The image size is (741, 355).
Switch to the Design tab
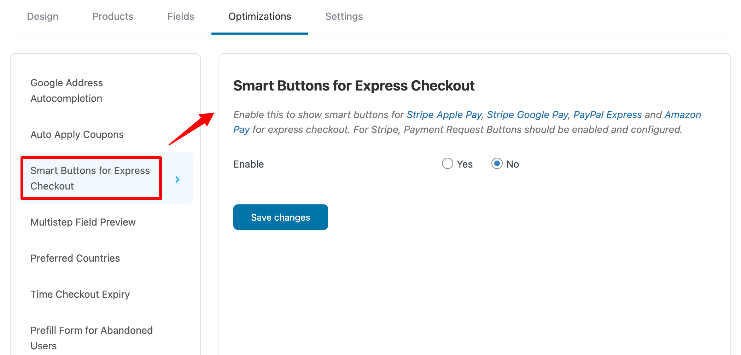[42, 16]
